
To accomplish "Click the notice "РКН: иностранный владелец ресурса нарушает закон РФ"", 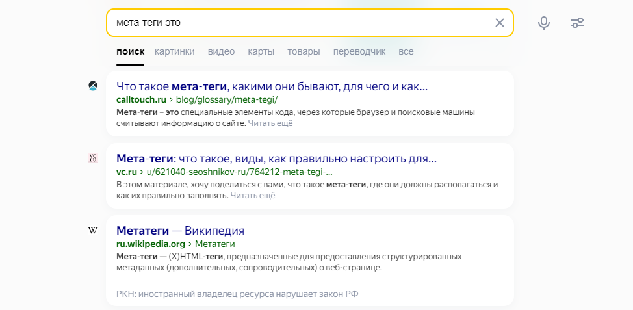I will click(x=237, y=294).
